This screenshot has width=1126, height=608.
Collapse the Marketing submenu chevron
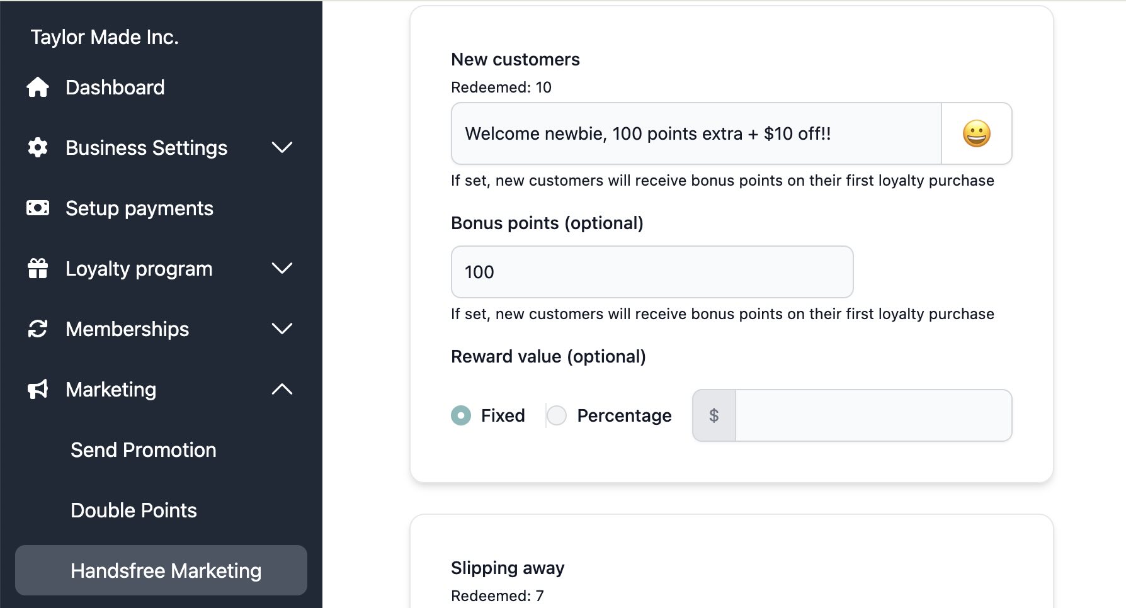pos(282,389)
